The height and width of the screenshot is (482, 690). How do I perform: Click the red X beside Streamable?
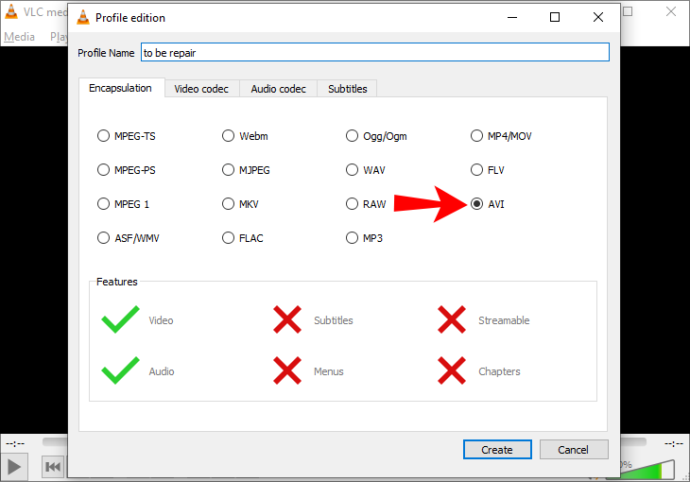point(452,320)
